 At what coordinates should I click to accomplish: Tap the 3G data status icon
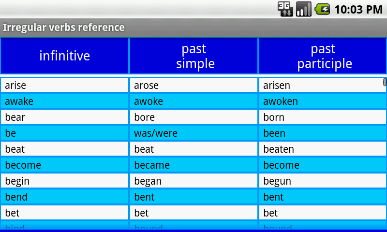click(x=285, y=9)
